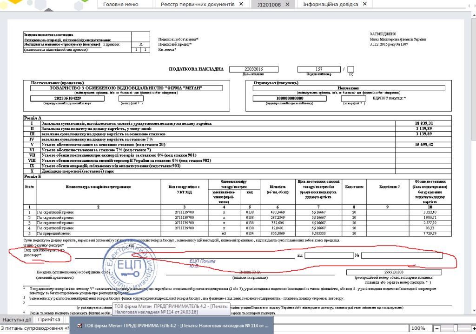The width and height of the screenshot is (476, 334).
Task: Click the invoice date field 22032016
Action: 253,69
